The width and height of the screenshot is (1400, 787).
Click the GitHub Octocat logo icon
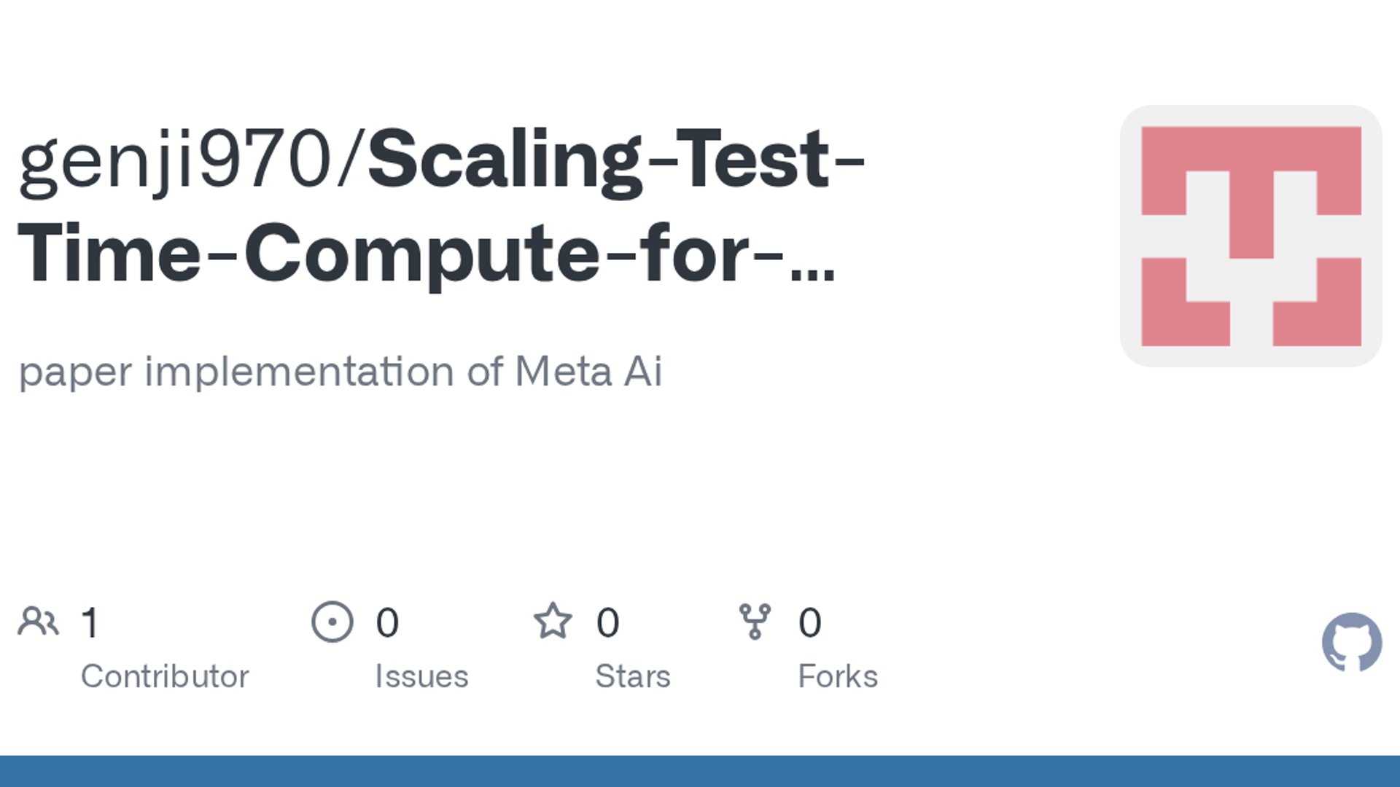tap(1352, 642)
